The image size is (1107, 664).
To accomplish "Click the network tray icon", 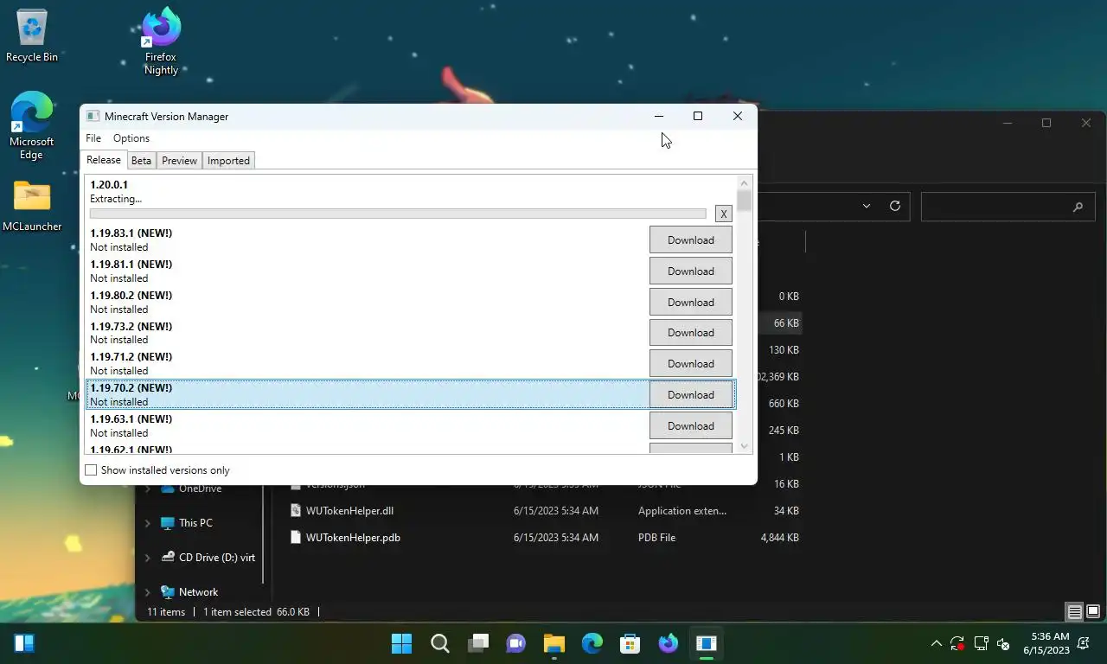I will tap(981, 643).
